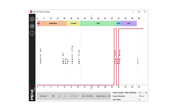Enable the Extended checkbox

[x=39, y=96]
